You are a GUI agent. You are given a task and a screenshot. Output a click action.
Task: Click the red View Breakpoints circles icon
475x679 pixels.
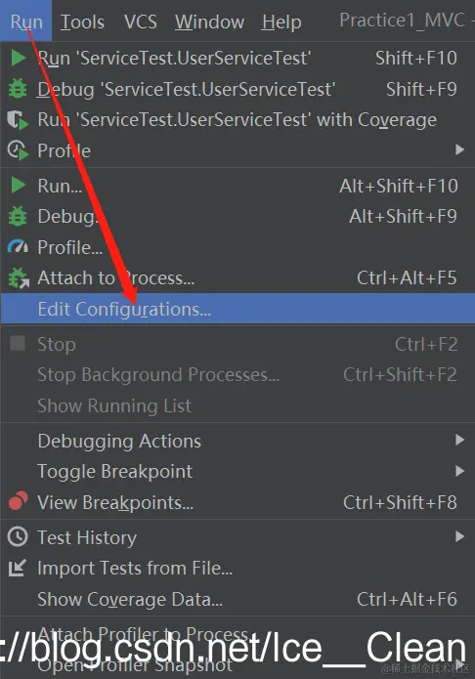[18, 501]
